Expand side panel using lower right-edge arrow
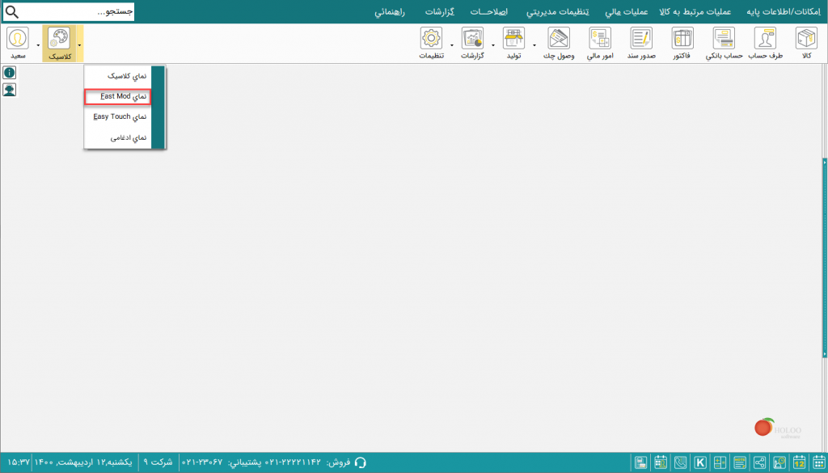The width and height of the screenshot is (828, 473). pos(825,353)
